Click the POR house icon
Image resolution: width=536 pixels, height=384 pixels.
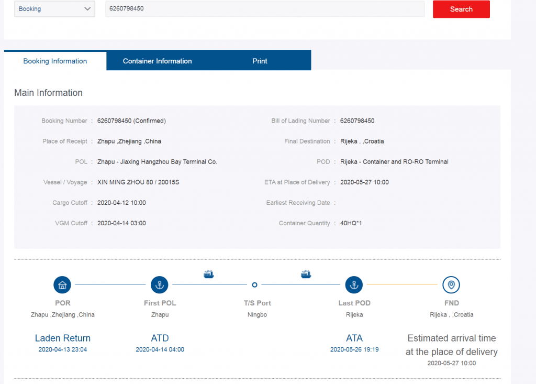coord(62,285)
